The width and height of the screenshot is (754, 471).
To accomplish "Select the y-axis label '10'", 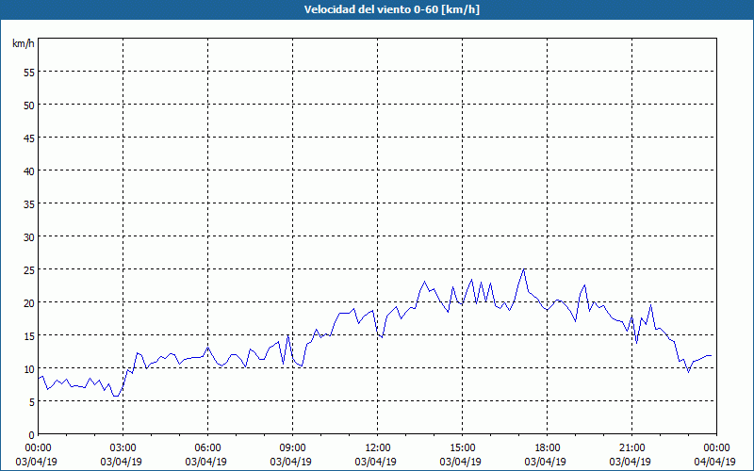I will point(29,369).
